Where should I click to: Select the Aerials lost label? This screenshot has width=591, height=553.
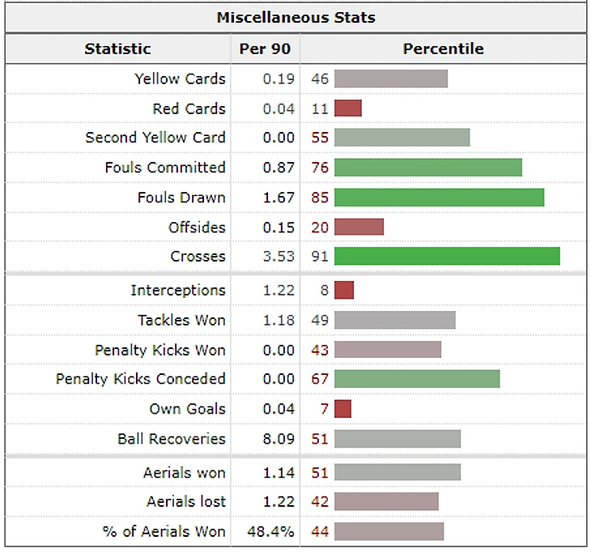[x=186, y=501]
